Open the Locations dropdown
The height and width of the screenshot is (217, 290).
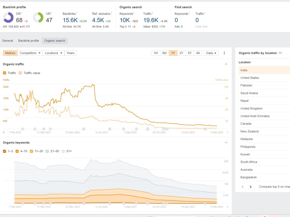(53, 53)
